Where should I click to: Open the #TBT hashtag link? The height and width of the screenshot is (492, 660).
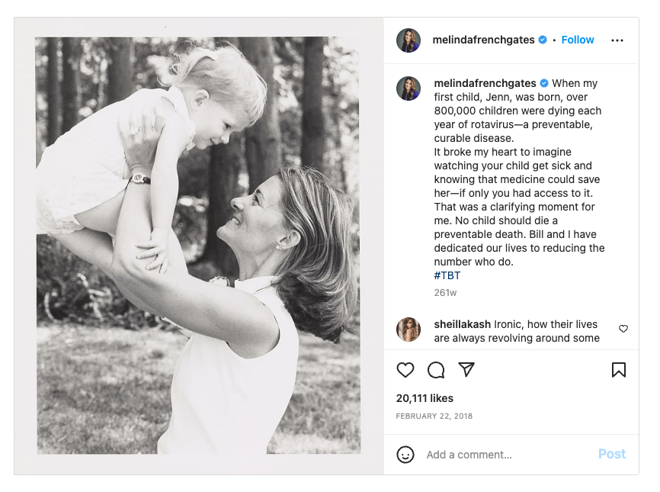click(447, 275)
